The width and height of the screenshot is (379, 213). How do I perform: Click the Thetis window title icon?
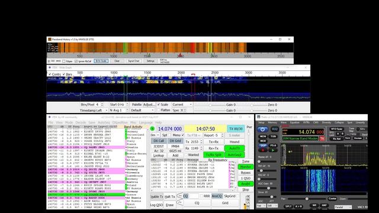click(258, 117)
